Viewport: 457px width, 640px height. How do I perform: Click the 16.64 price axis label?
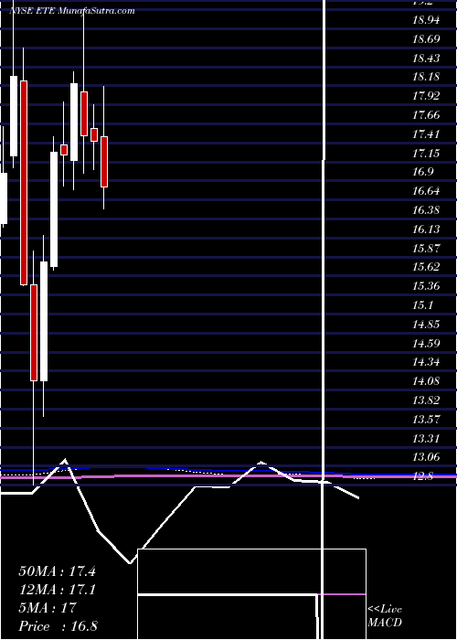tap(427, 191)
